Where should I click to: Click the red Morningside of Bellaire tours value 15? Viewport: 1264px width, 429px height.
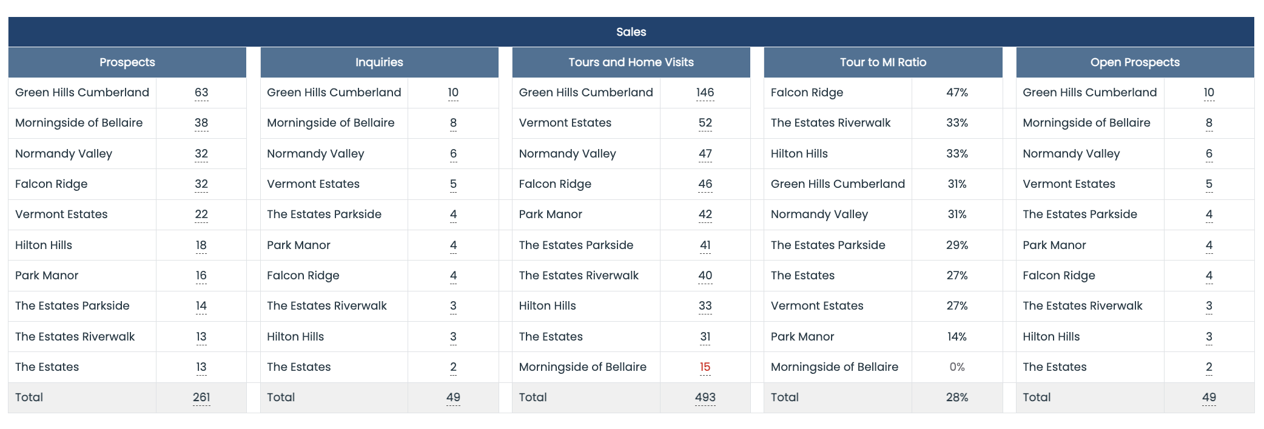point(705,367)
